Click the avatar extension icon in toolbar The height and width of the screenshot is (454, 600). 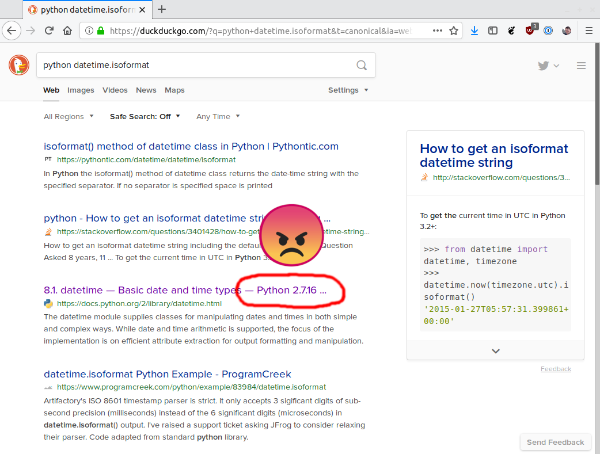coord(567,30)
